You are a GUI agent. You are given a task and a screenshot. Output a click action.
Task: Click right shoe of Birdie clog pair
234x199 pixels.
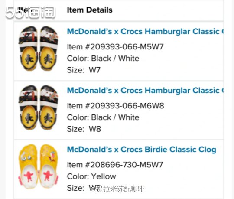pos(49,166)
